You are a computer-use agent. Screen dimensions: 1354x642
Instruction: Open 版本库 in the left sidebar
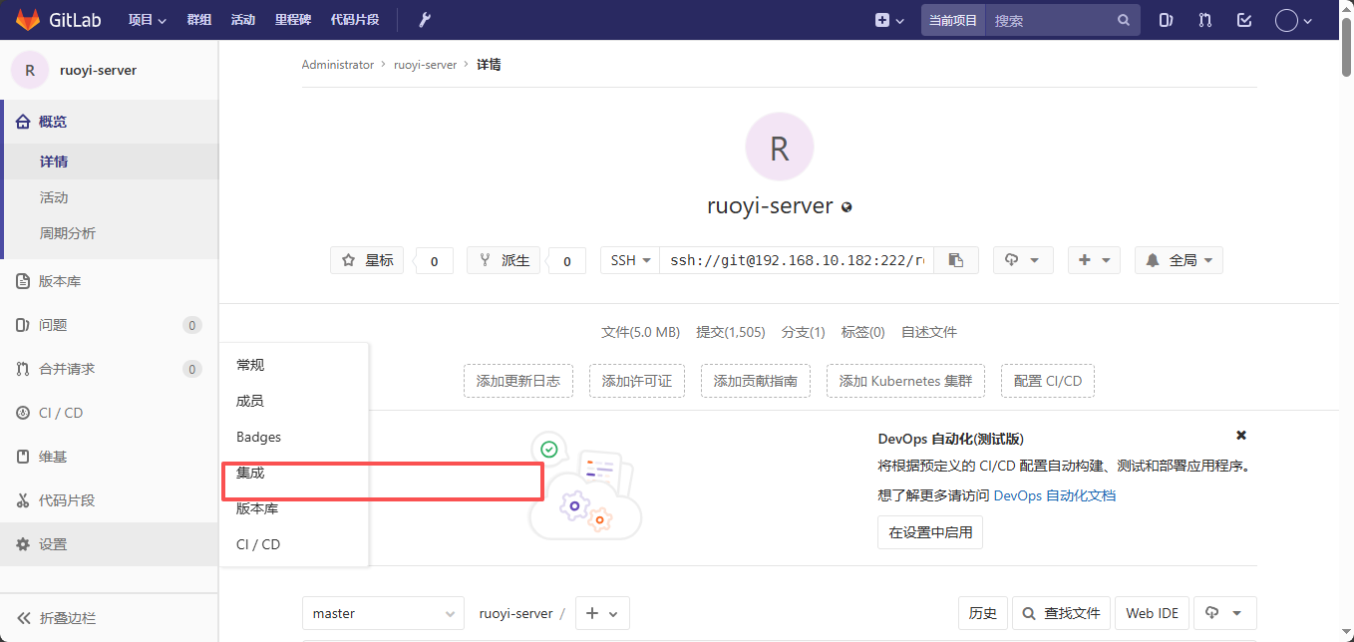tap(110, 281)
